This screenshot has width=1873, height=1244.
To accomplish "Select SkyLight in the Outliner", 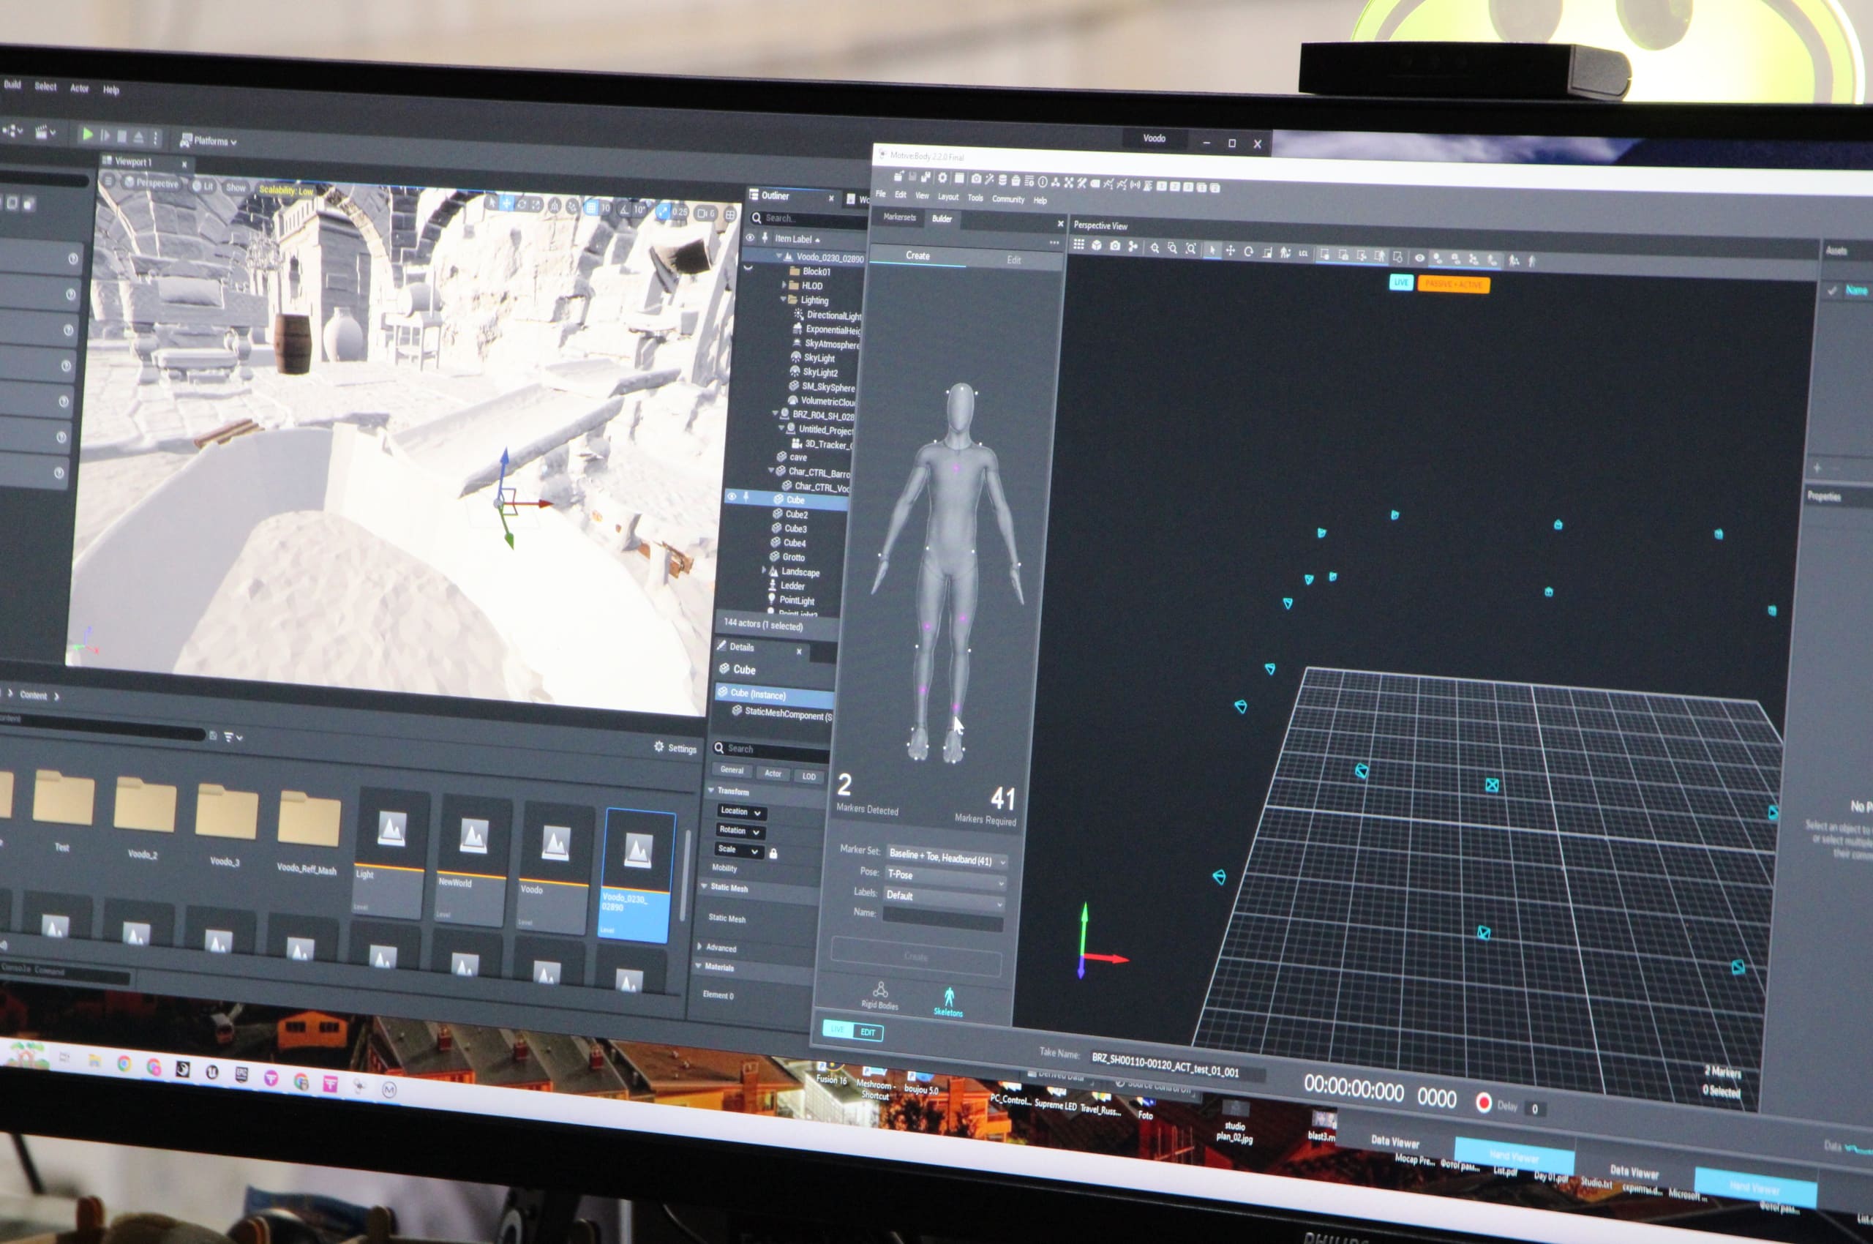I will (x=819, y=358).
